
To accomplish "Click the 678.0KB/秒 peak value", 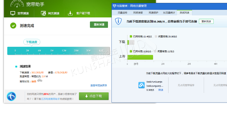I will [x=61, y=73].
